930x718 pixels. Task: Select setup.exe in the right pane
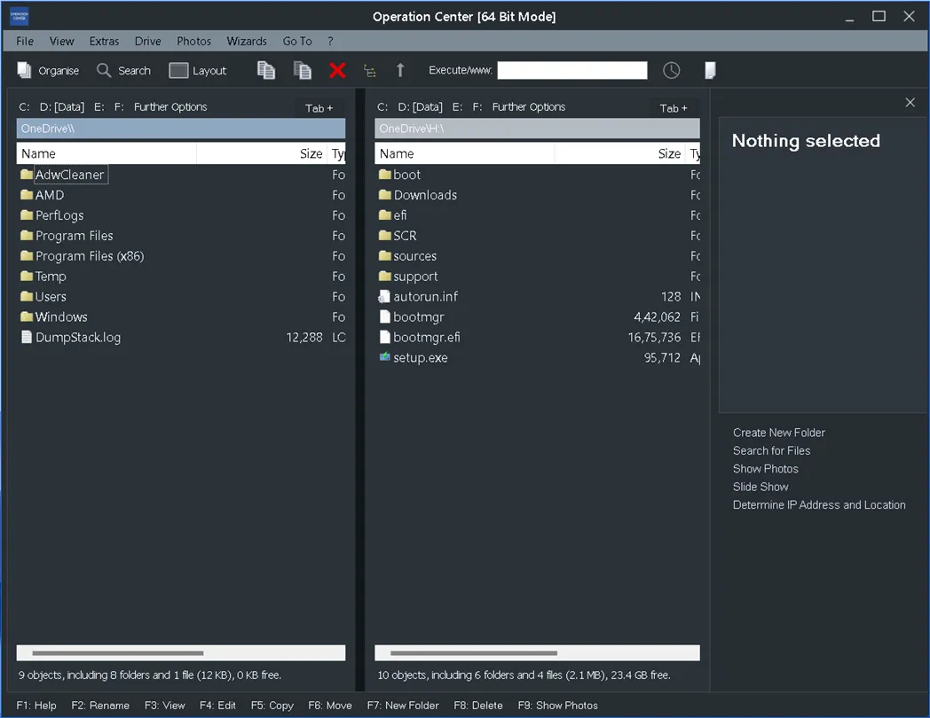(420, 357)
